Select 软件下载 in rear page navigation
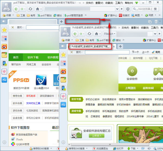This screenshot has width=163, height=151. [33, 57]
